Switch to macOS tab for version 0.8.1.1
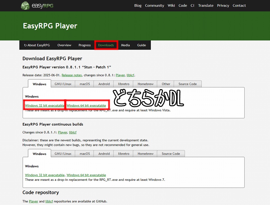 point(85,84)
